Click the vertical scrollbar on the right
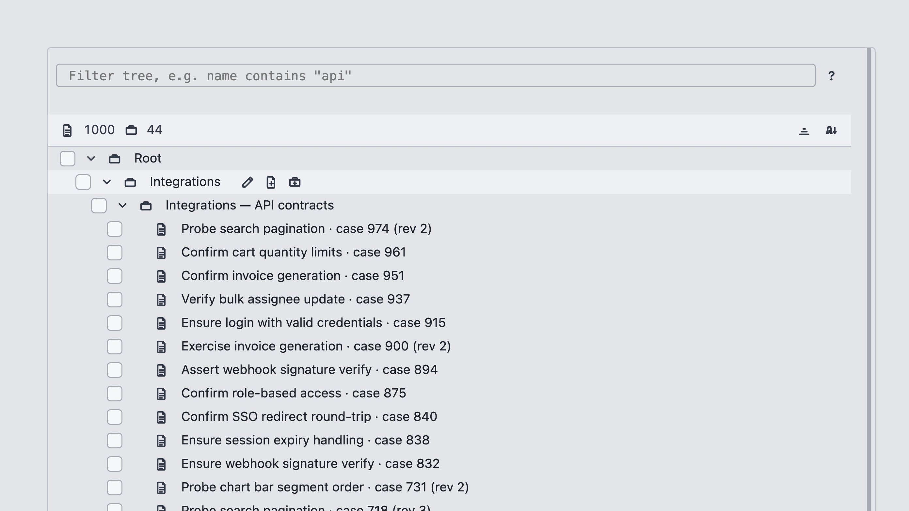This screenshot has height=511, width=909. pyautogui.click(x=869, y=279)
